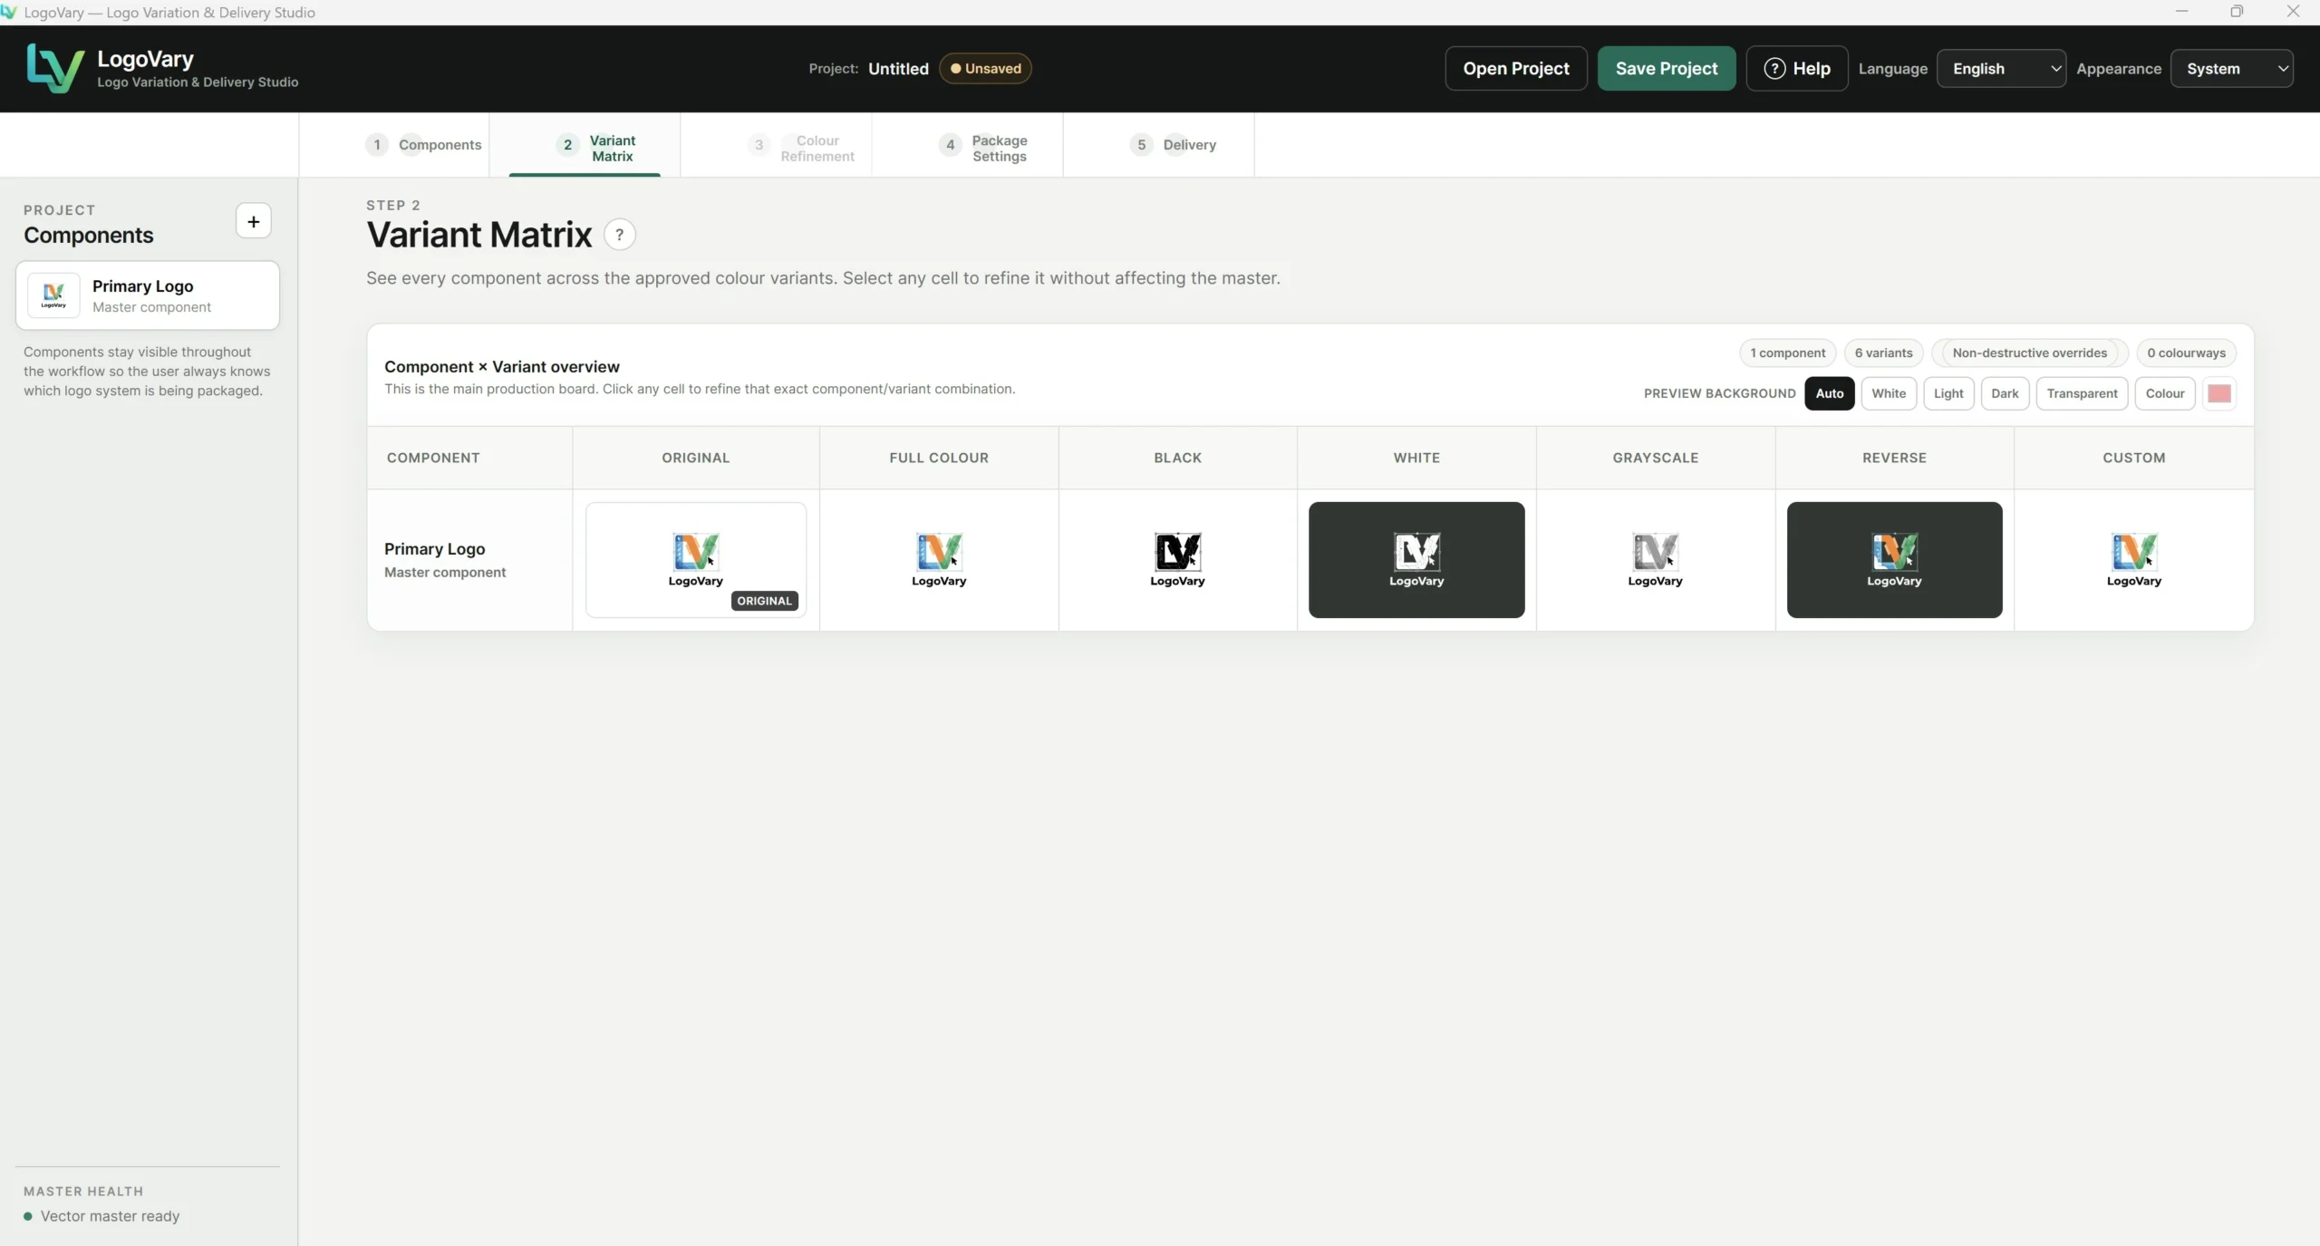The width and height of the screenshot is (2320, 1246).
Task: Select the Custom variant logo cell
Action: tap(2133, 560)
